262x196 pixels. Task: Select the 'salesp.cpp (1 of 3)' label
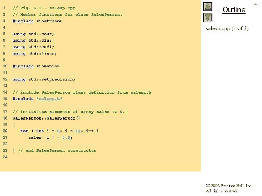227,29
